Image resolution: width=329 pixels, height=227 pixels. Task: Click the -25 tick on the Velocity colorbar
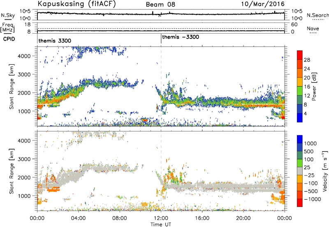point(309,175)
